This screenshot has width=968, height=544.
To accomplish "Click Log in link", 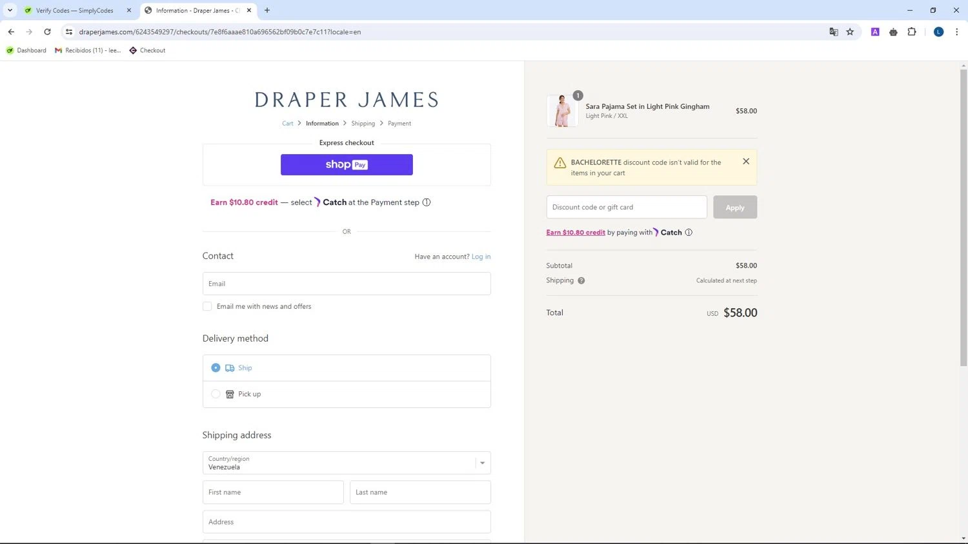I will 481,257.
